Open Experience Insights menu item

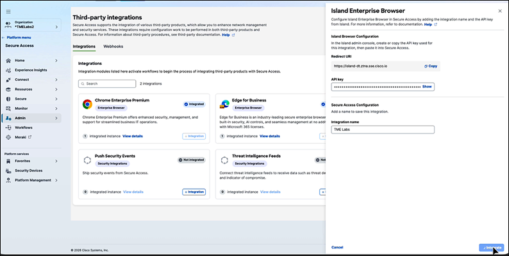[x=31, y=70]
